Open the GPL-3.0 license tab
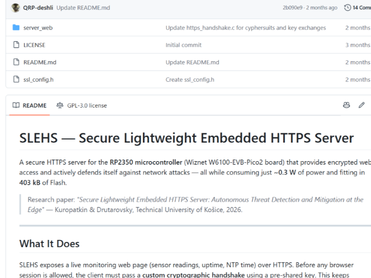The width and height of the screenshot is (371, 278). pyautogui.click(x=81, y=106)
